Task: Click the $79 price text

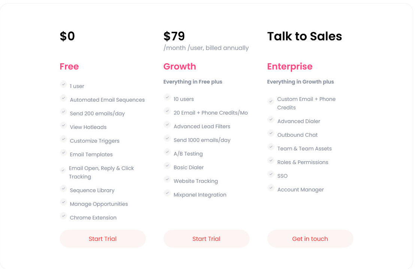Action: pyautogui.click(x=174, y=36)
